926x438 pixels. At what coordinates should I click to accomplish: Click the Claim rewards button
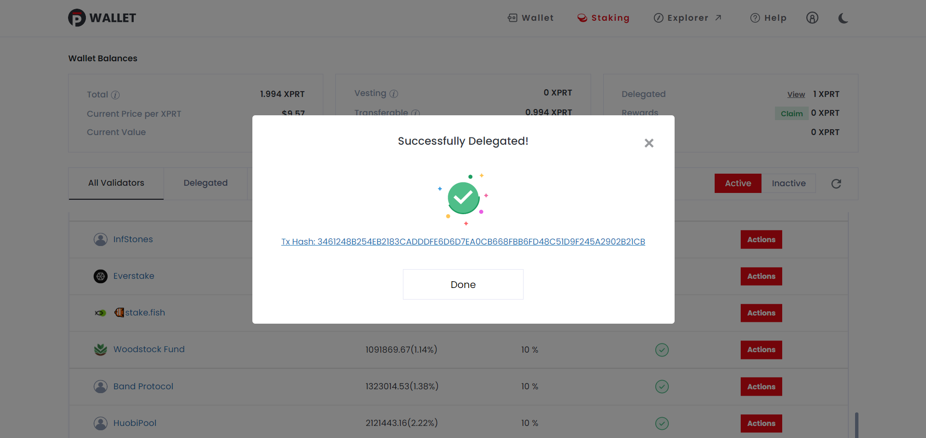click(x=791, y=113)
